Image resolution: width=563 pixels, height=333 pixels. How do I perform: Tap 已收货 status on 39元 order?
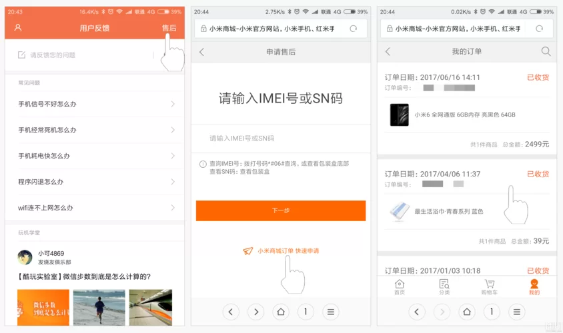538,174
